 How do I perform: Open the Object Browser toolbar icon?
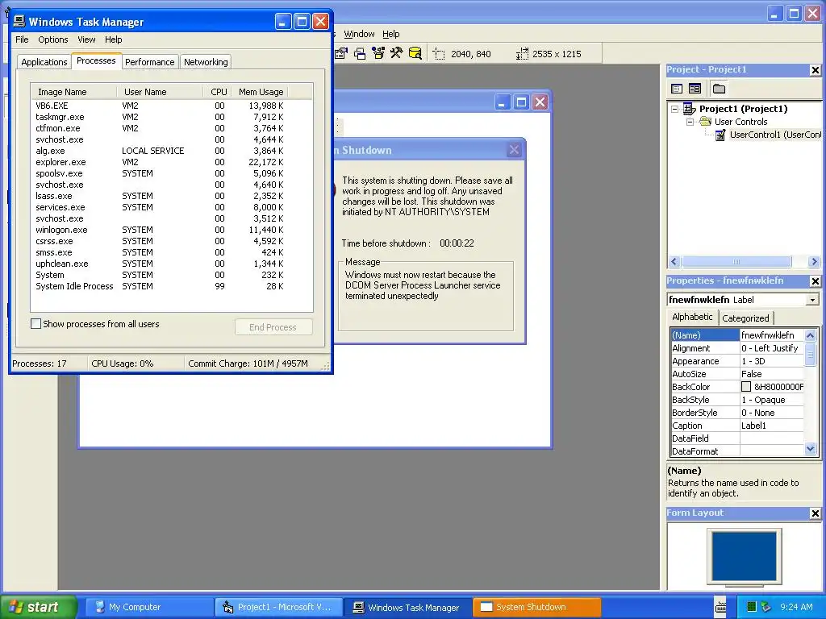pos(378,53)
